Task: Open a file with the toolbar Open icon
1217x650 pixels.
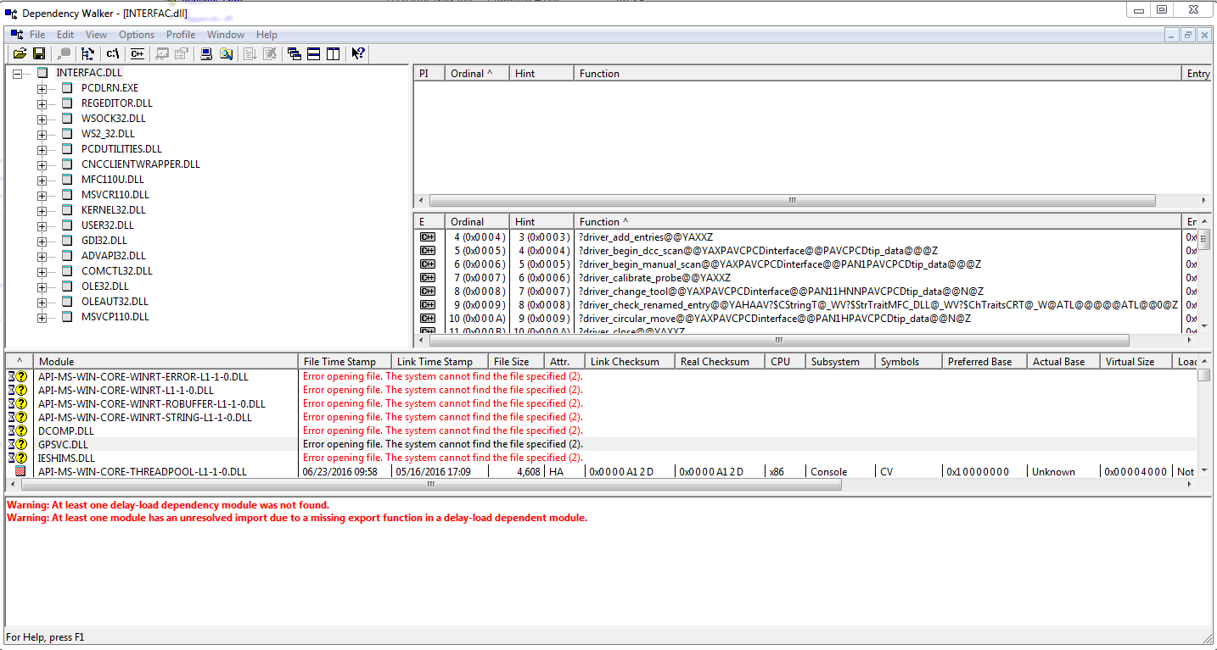Action: (20, 53)
